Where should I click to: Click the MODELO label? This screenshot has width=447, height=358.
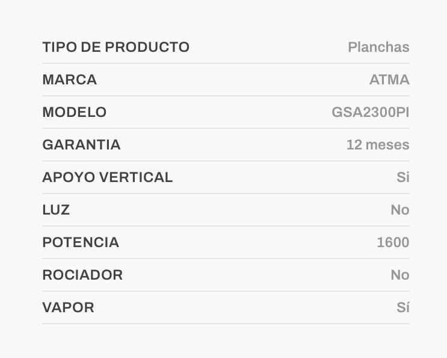point(75,112)
